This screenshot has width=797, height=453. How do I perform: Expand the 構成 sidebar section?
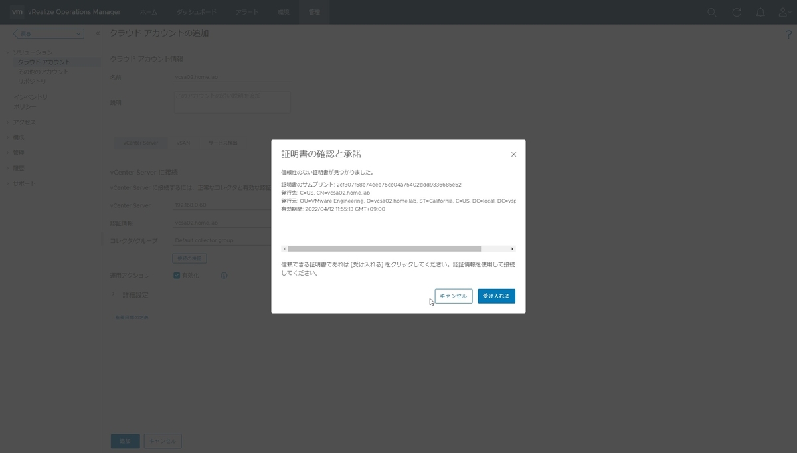pyautogui.click(x=9, y=137)
